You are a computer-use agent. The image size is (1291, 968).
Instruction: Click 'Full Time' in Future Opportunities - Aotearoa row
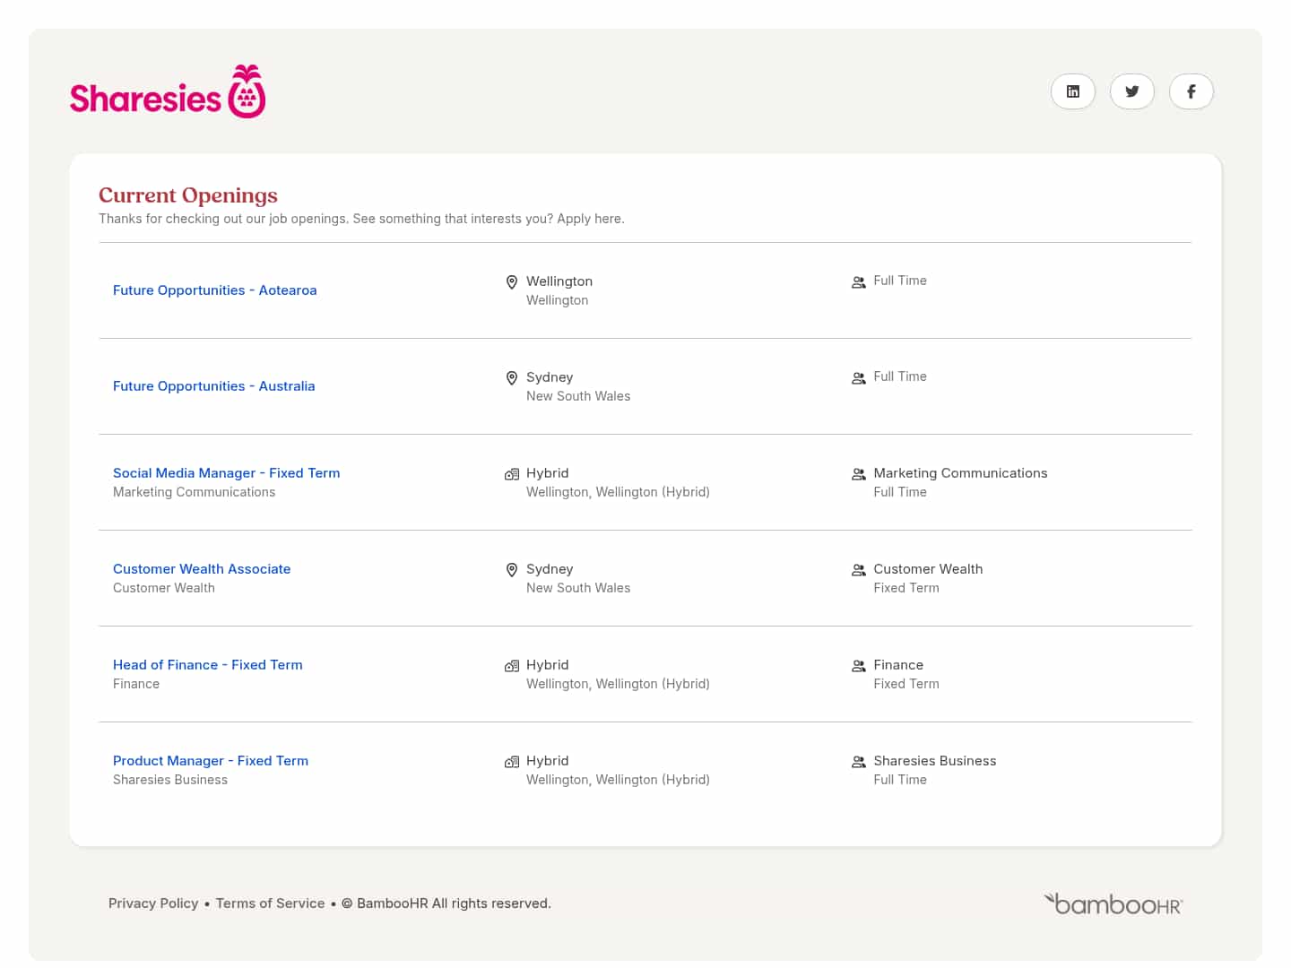point(900,281)
